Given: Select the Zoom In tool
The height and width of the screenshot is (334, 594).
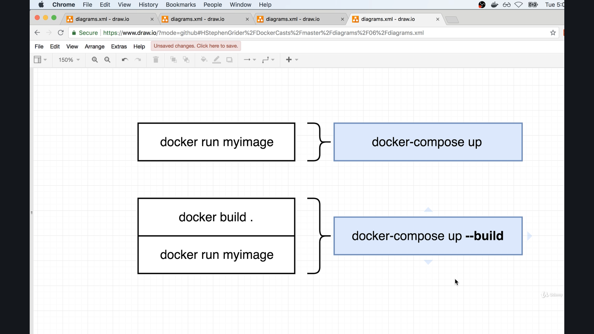Looking at the screenshot, I should (x=95, y=59).
